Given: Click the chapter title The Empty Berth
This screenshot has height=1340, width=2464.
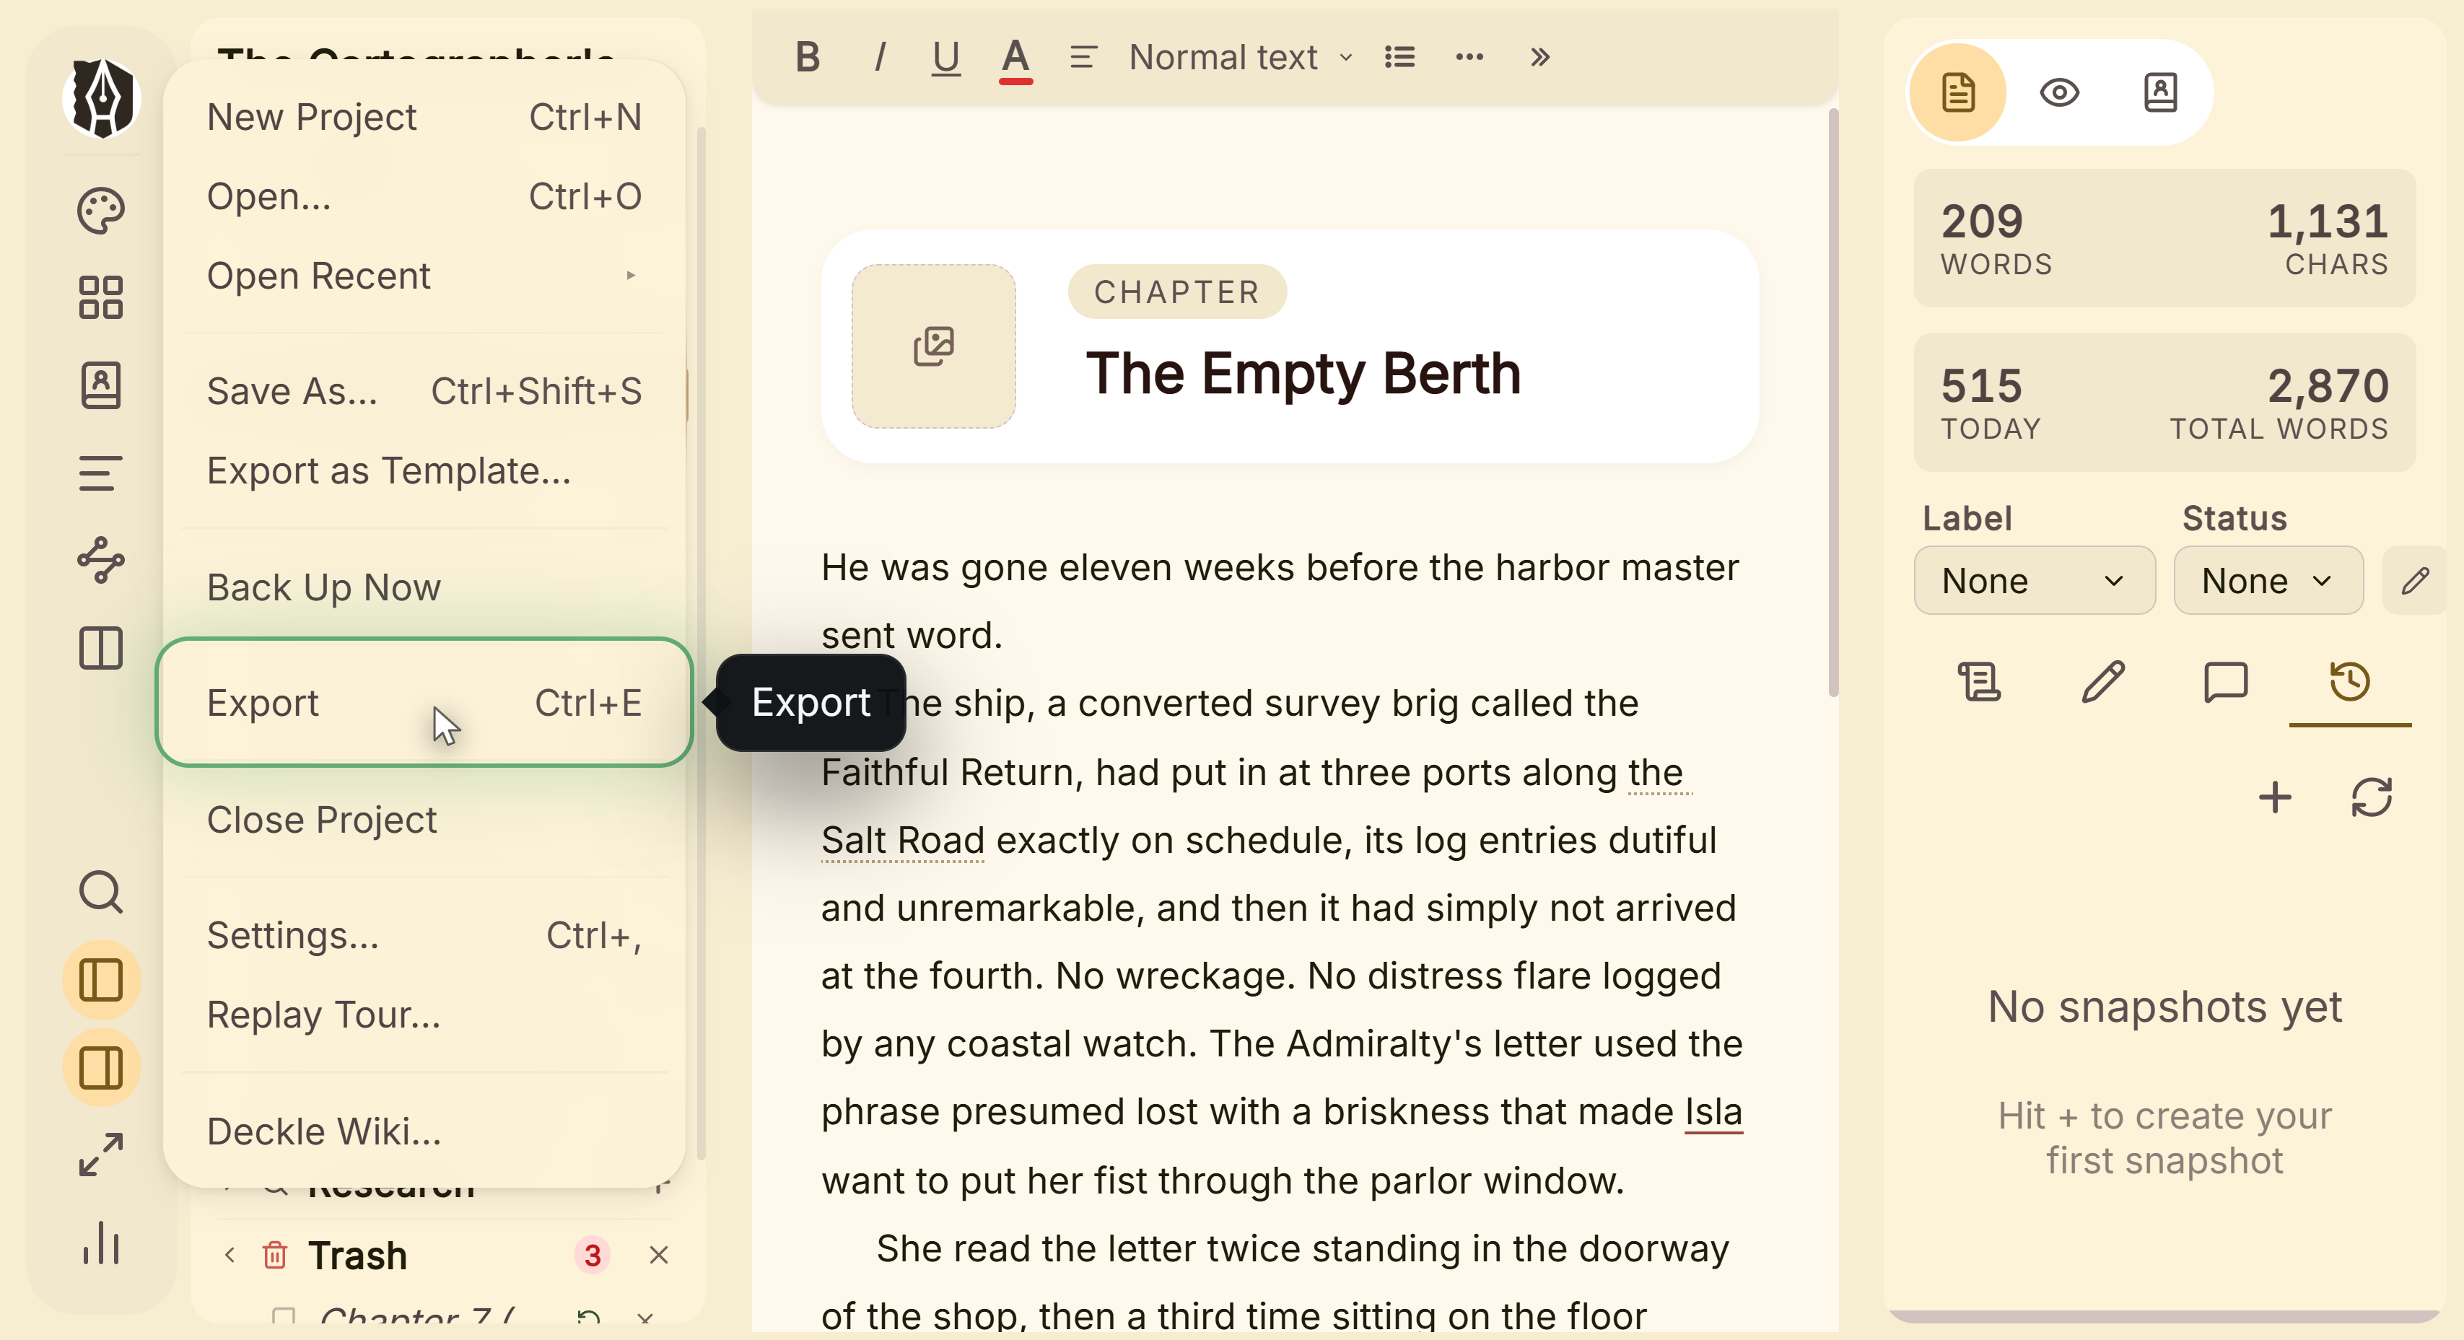Looking at the screenshot, I should click(1303, 373).
